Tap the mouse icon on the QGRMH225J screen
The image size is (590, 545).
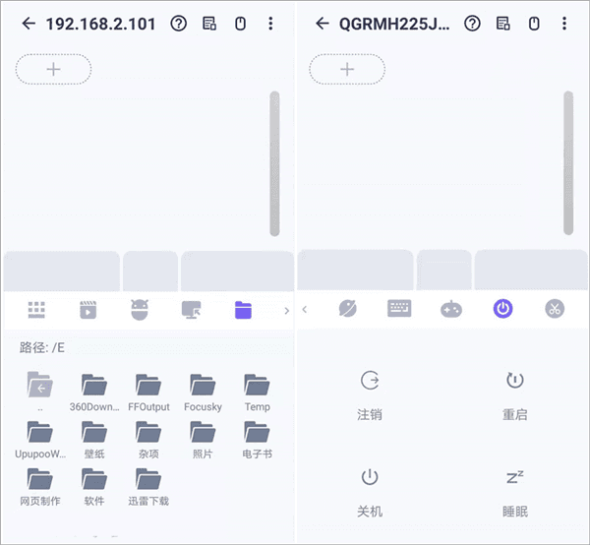click(534, 24)
